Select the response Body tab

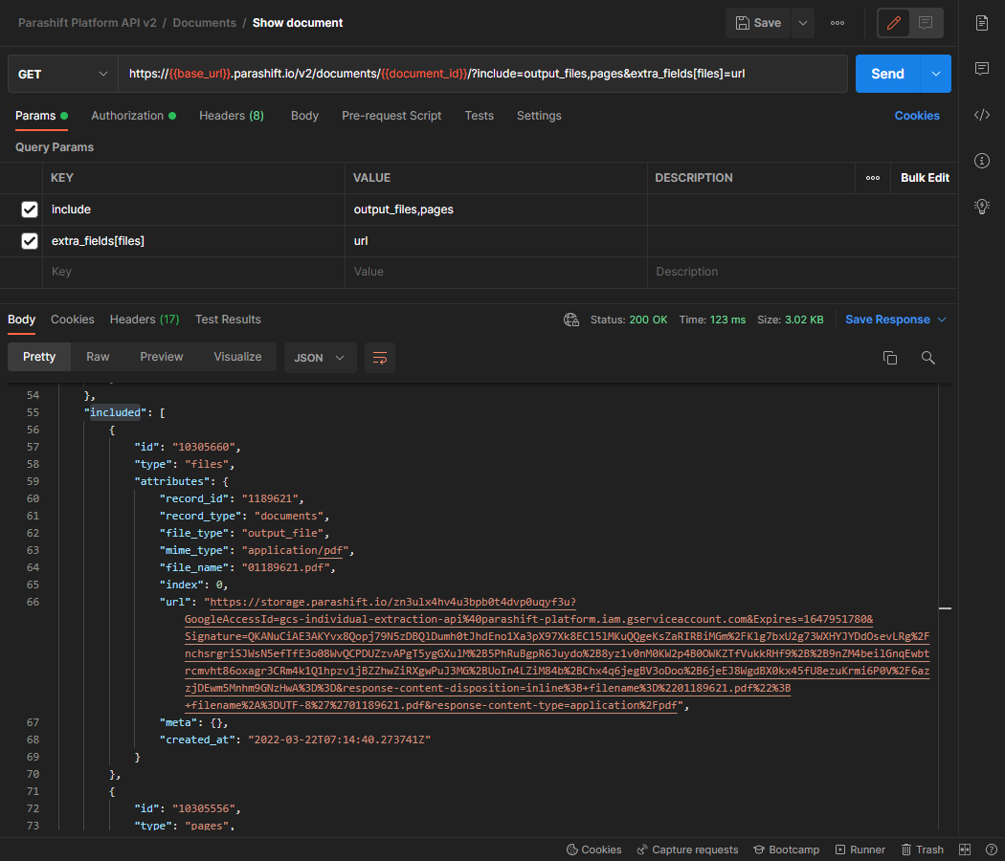click(x=21, y=320)
